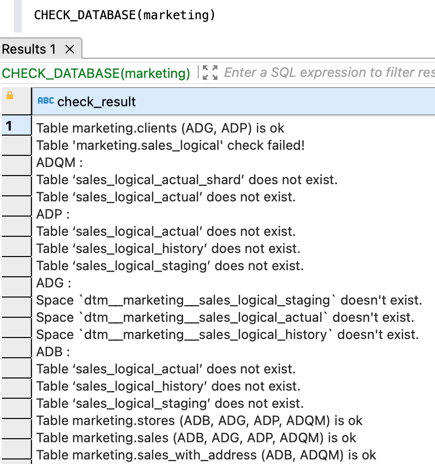Click the dtm__marketing__sales_logical_staging space line
This screenshot has height=464, width=435.
tap(229, 301)
